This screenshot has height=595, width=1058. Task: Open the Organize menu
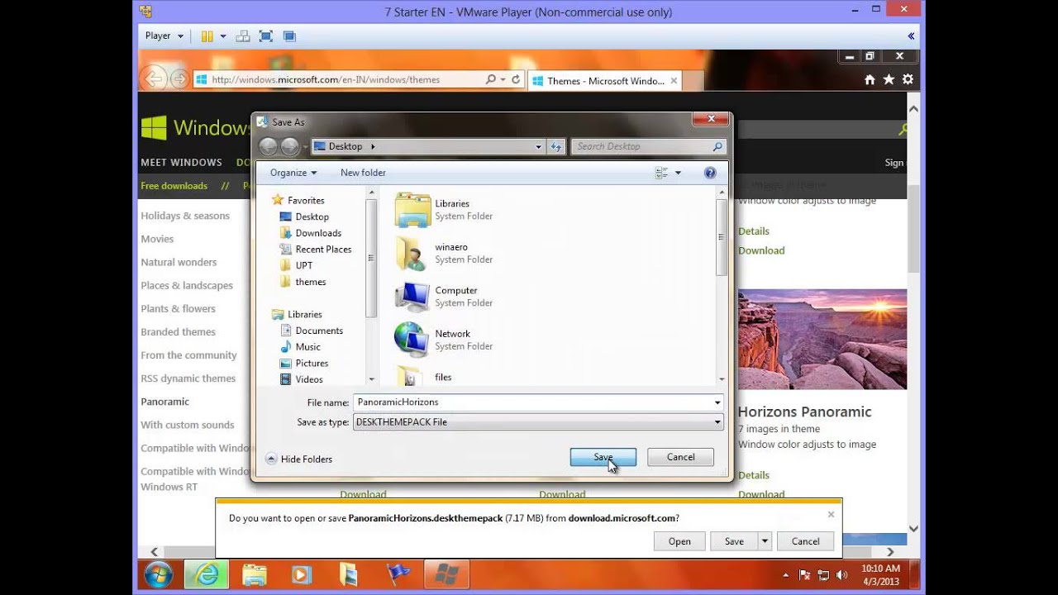293,173
